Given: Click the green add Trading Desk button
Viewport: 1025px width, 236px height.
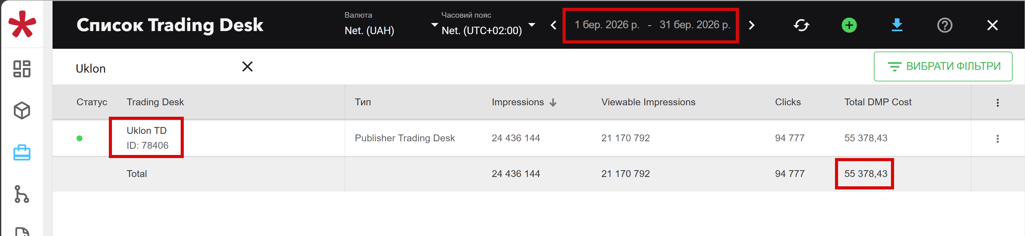Looking at the screenshot, I should click(x=849, y=25).
